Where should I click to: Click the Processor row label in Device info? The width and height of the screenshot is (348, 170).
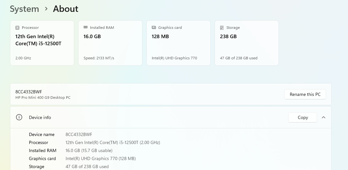click(x=38, y=142)
